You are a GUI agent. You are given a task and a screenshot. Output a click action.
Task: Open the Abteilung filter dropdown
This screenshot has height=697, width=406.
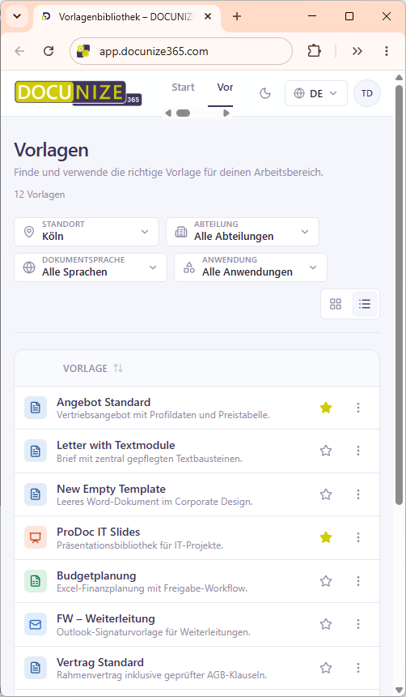click(243, 232)
